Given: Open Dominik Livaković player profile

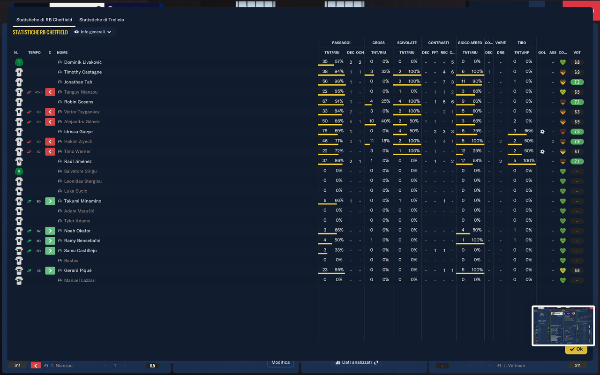Looking at the screenshot, I should [83, 62].
